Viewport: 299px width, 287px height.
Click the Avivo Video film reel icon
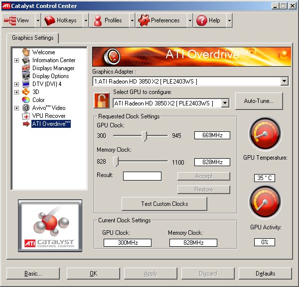[26, 108]
